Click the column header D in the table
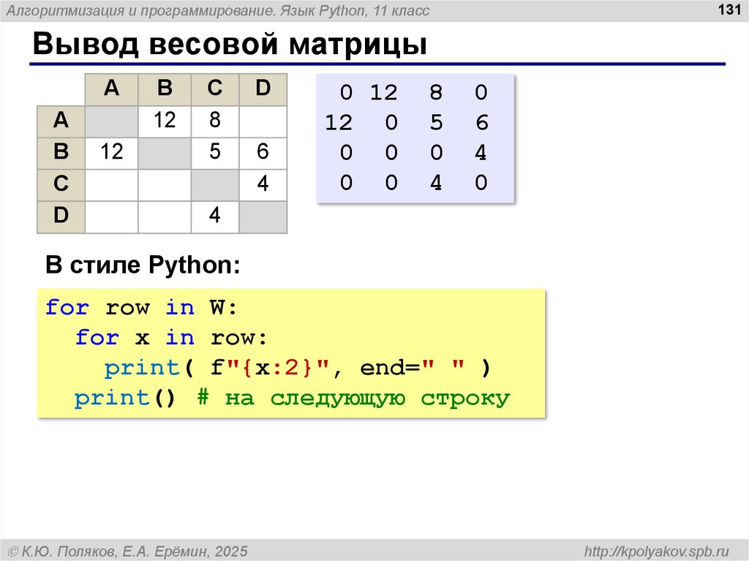 pyautogui.click(x=263, y=89)
